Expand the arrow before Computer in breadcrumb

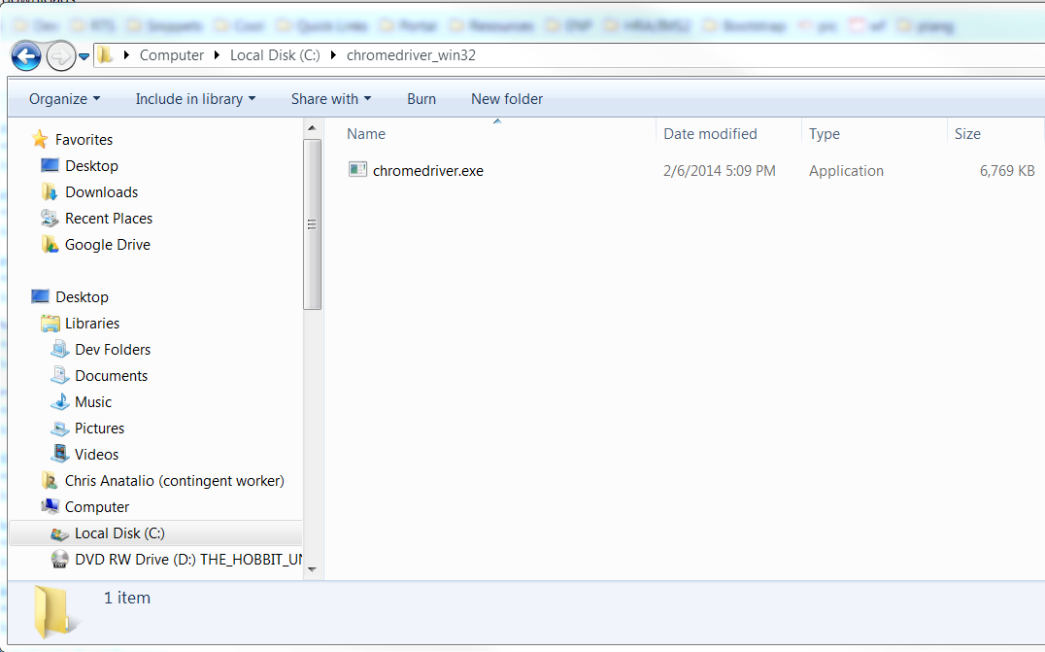click(x=126, y=55)
